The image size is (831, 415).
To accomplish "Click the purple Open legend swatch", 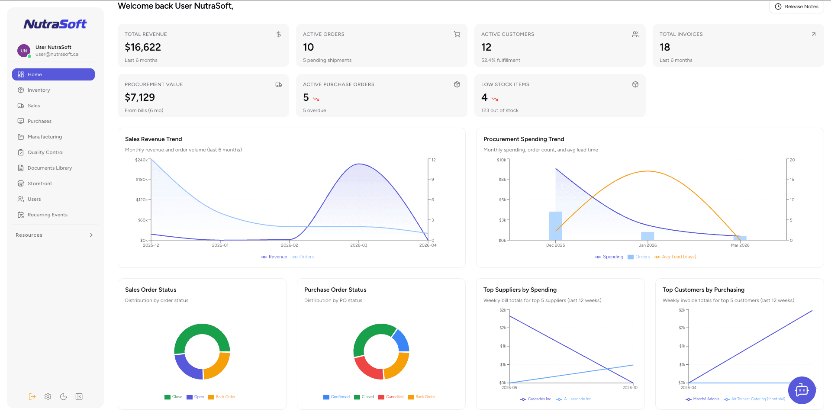I will click(x=190, y=397).
